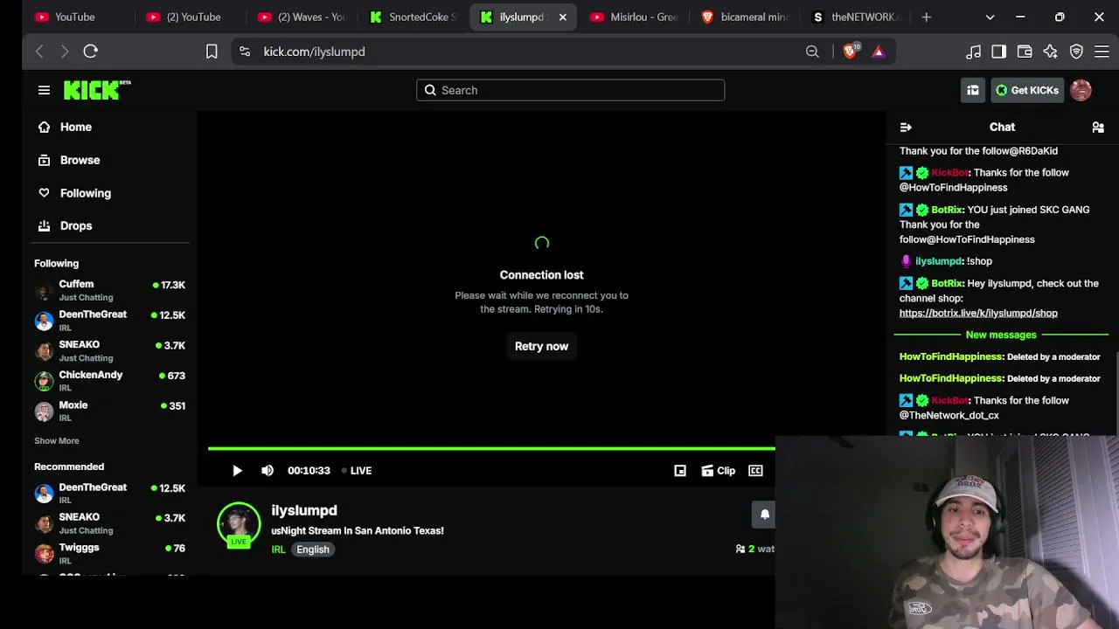The image size is (1119, 629).
Task: Open the IRL category link
Action: point(278,550)
